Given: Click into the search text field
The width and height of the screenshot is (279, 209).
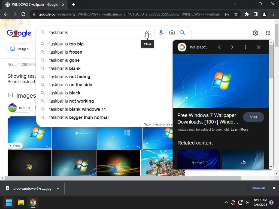Looking at the screenshot, I should 96,33.
